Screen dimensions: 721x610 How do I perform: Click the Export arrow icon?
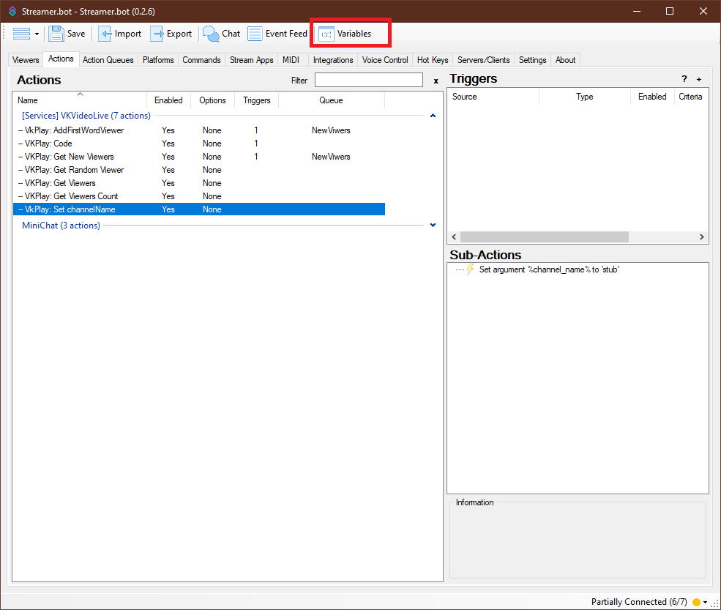pos(157,34)
